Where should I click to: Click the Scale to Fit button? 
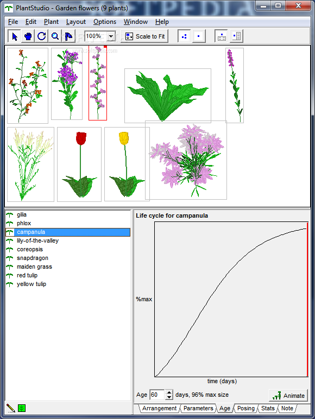coord(144,36)
